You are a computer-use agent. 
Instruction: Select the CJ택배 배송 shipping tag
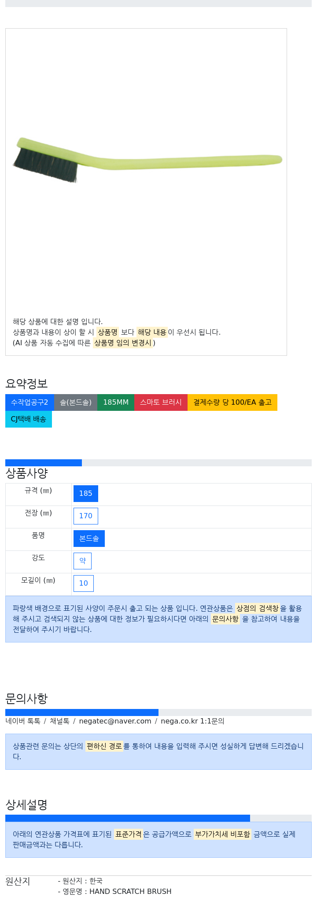click(29, 419)
